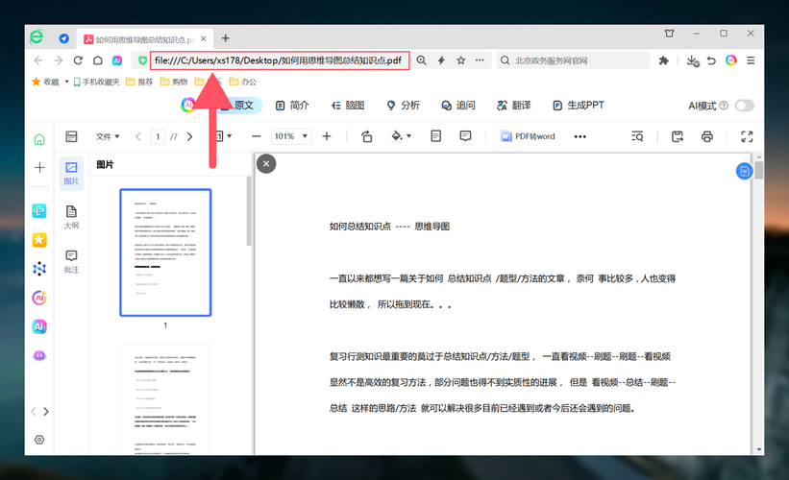Image resolution: width=789 pixels, height=480 pixels.
Task: Go to previous PDF page
Action: coord(137,136)
